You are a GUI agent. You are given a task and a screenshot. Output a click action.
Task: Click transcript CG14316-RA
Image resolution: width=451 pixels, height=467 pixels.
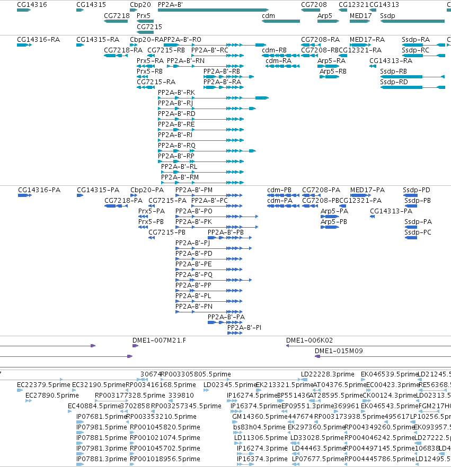[38, 40]
